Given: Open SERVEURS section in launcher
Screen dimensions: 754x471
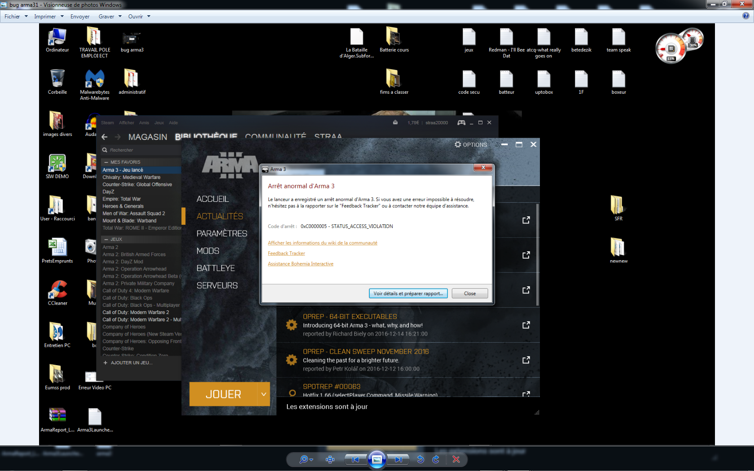Looking at the screenshot, I should coord(217,286).
